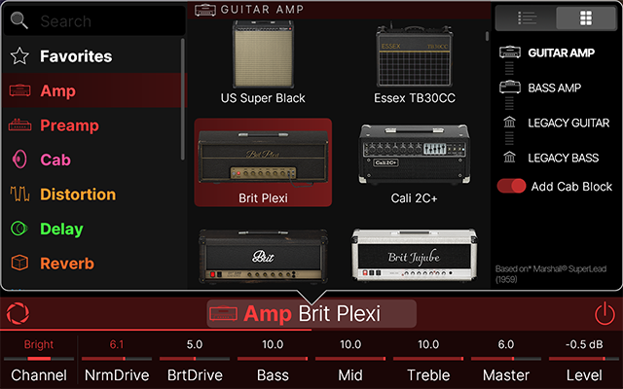Click the Preamp category icon
This screenshot has width=623, height=389.
[x=19, y=125]
